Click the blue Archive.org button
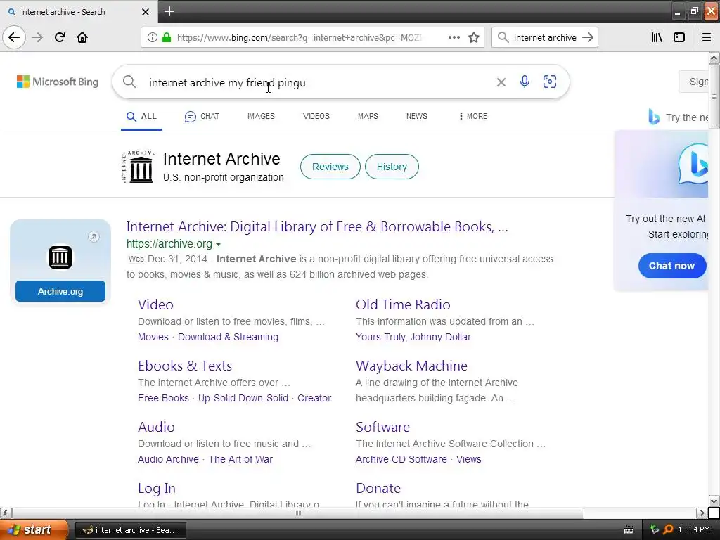Image resolution: width=720 pixels, height=540 pixels. coord(60,291)
